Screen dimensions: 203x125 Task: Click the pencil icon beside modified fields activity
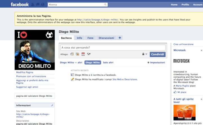(x=72, y=79)
